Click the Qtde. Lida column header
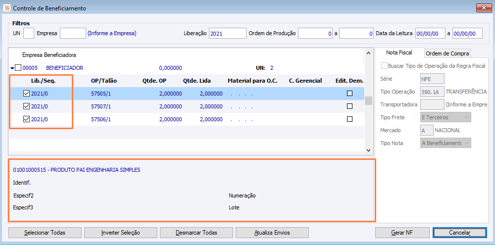This screenshot has height=245, width=495. click(x=197, y=81)
